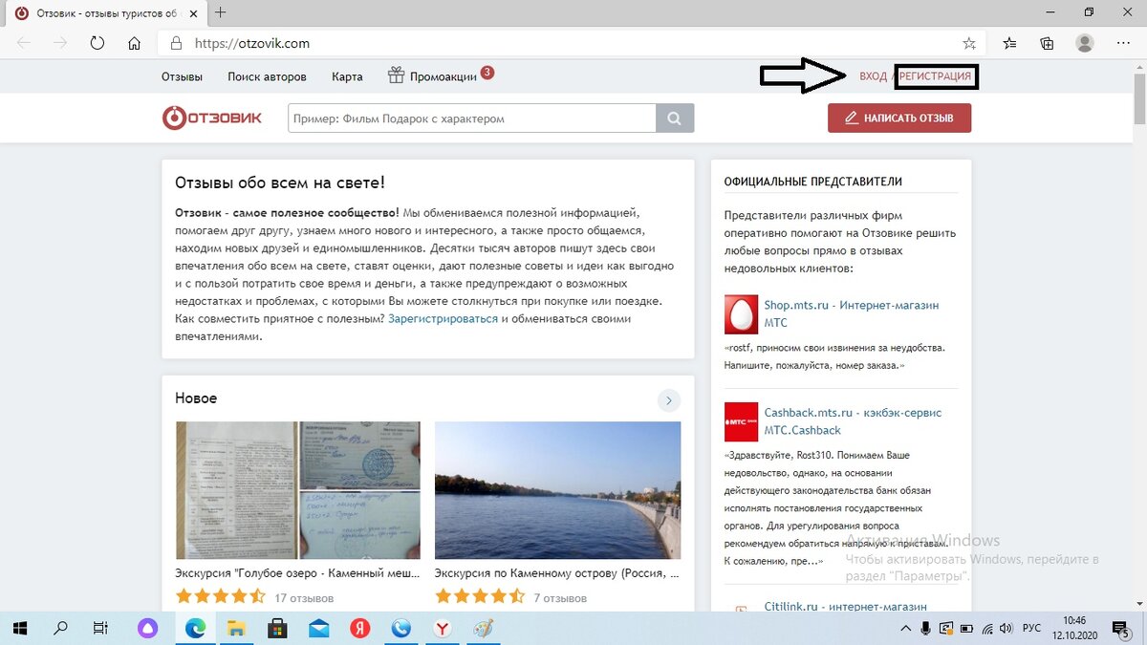Reload the page with the refresh icon
1147x645 pixels.
[x=97, y=43]
